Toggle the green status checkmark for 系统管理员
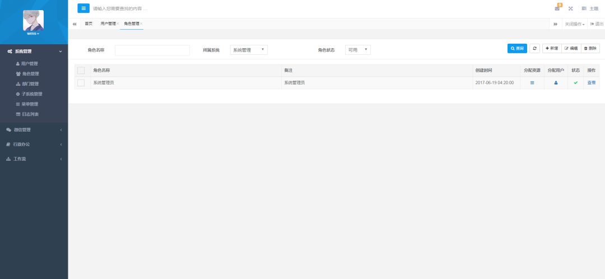The image size is (605, 279). click(x=576, y=82)
